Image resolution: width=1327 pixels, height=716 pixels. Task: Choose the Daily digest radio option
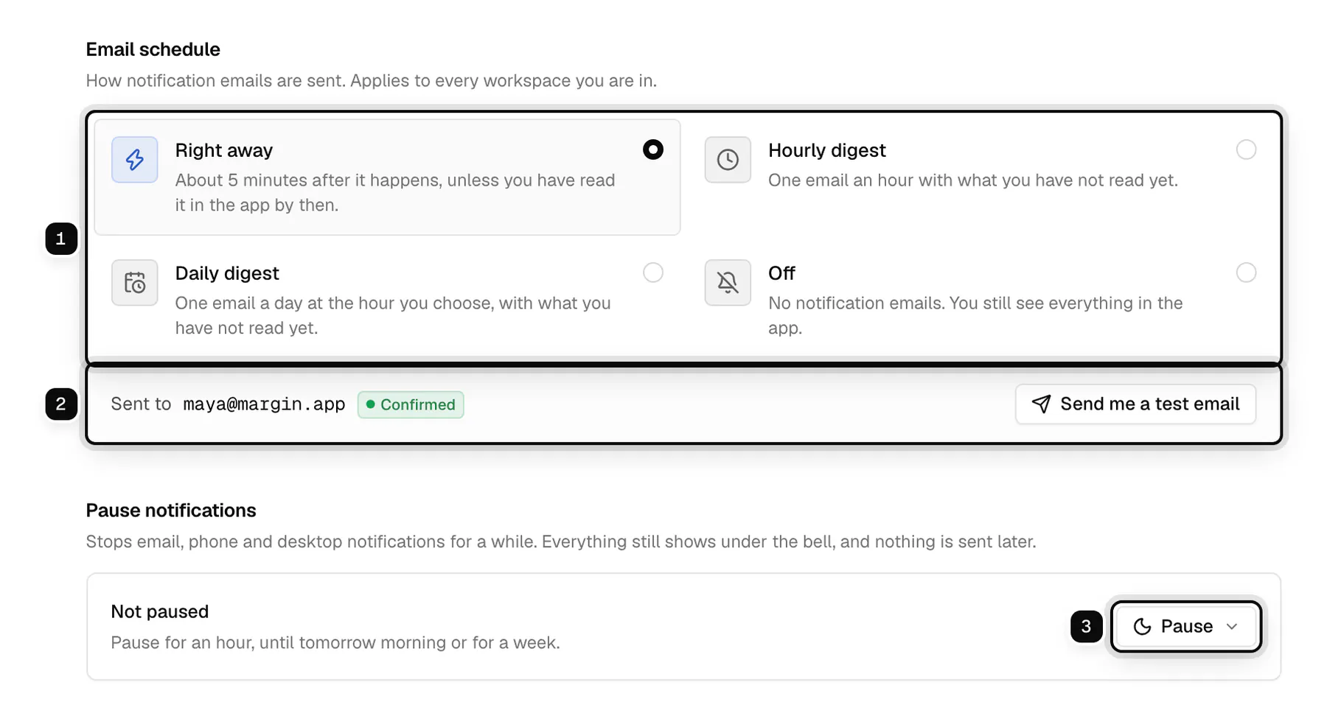[x=652, y=273]
